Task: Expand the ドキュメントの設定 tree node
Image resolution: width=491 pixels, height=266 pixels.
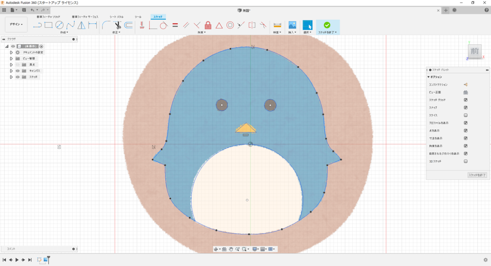Action: (11, 52)
